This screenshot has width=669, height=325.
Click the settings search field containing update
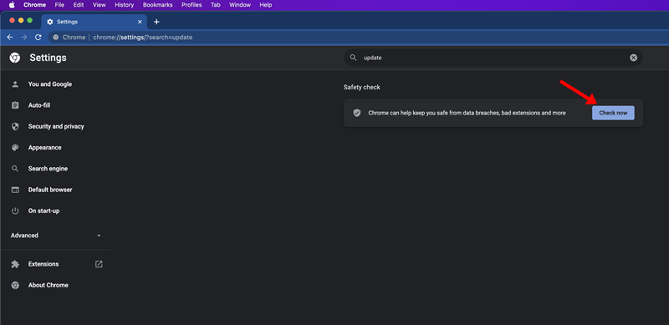pos(493,58)
